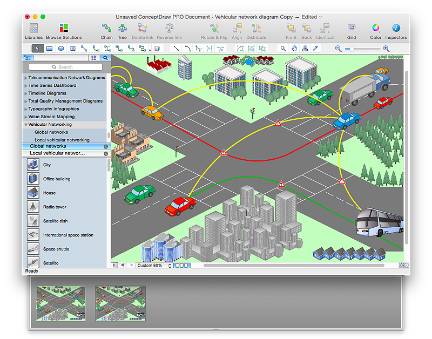
Task: Close the Local vehicular networking library
Action: [106, 153]
